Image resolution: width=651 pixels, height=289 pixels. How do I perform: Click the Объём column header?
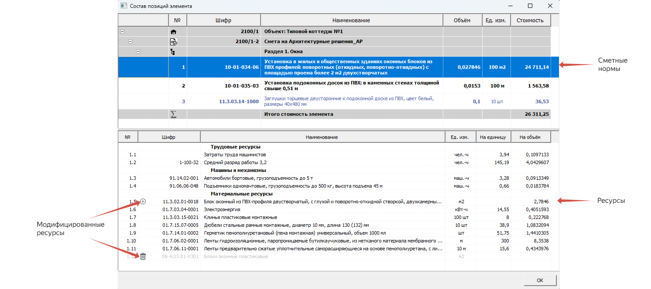coord(463,20)
